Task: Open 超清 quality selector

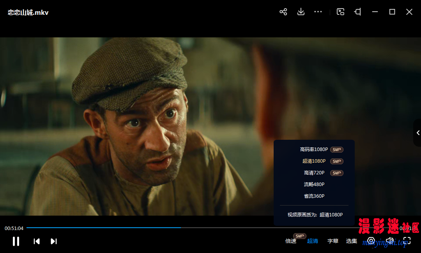Action: pyautogui.click(x=313, y=241)
